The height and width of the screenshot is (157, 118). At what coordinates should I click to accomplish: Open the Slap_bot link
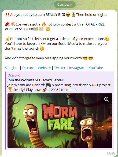pos(12,68)
